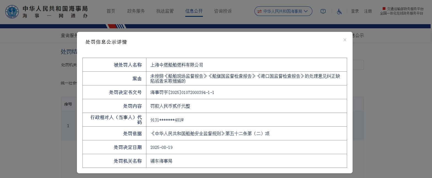432x178 pixels.
Task: Click the decision date 2025-08-19
Action: tap(162, 148)
